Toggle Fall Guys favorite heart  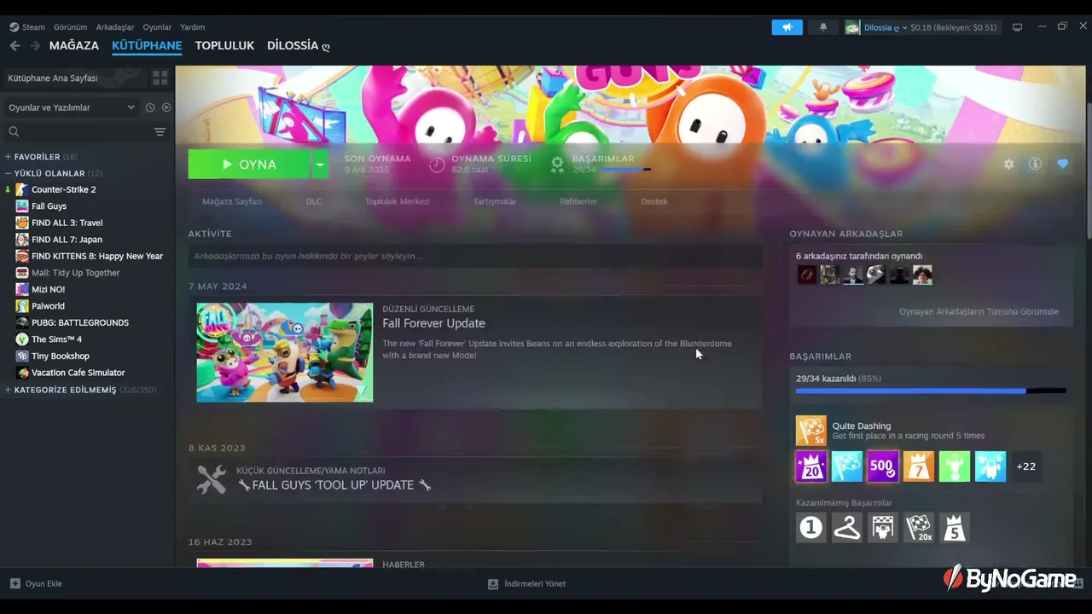coord(1062,164)
